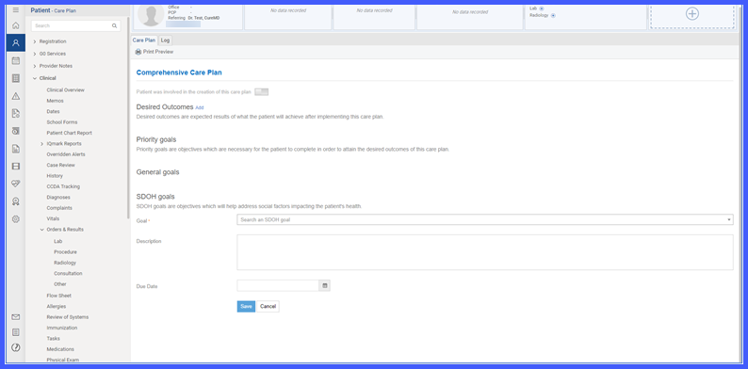Click Print Preview text link
This screenshot has height=369, width=748.
(x=158, y=52)
